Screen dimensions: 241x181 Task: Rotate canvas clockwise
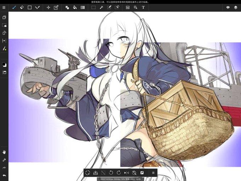pos(119,173)
